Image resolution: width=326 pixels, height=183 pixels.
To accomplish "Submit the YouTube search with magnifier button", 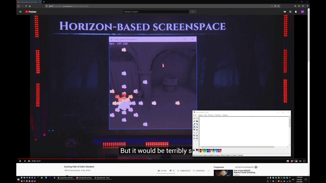I will pyautogui.click(x=193, y=12).
